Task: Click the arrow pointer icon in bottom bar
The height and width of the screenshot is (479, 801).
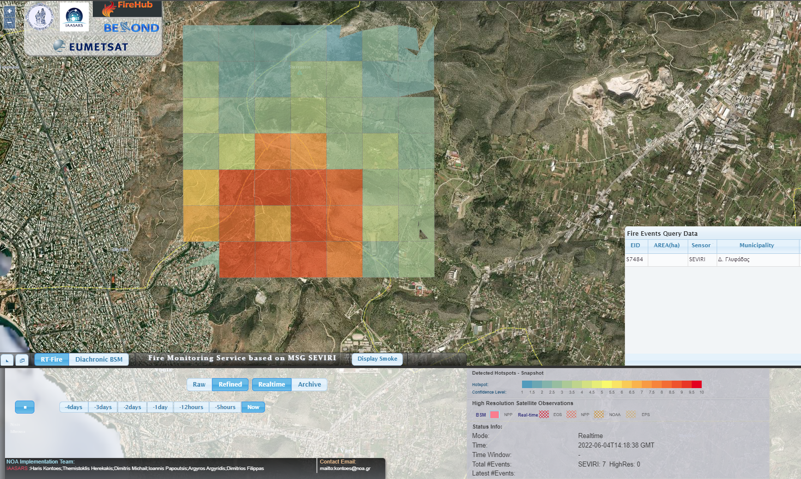Action: tap(7, 360)
